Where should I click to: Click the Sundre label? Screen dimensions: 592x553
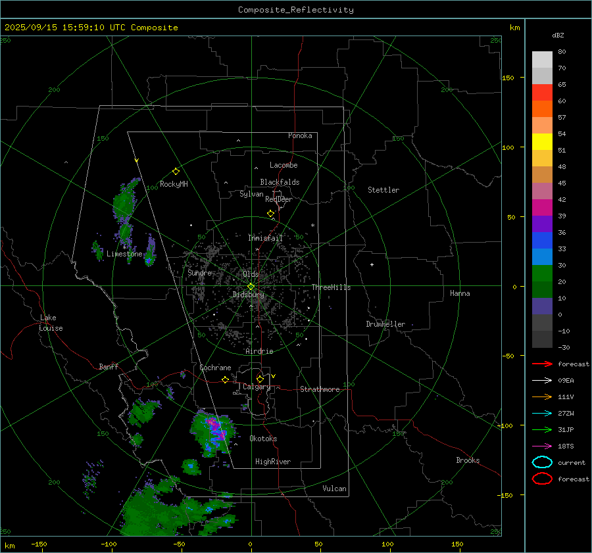[x=199, y=272]
